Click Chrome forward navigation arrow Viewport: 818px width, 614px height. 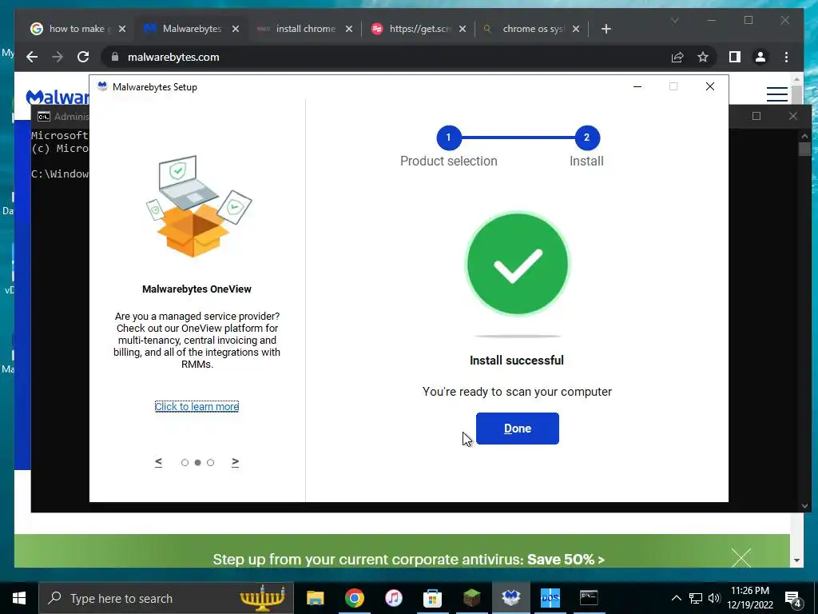click(x=58, y=57)
